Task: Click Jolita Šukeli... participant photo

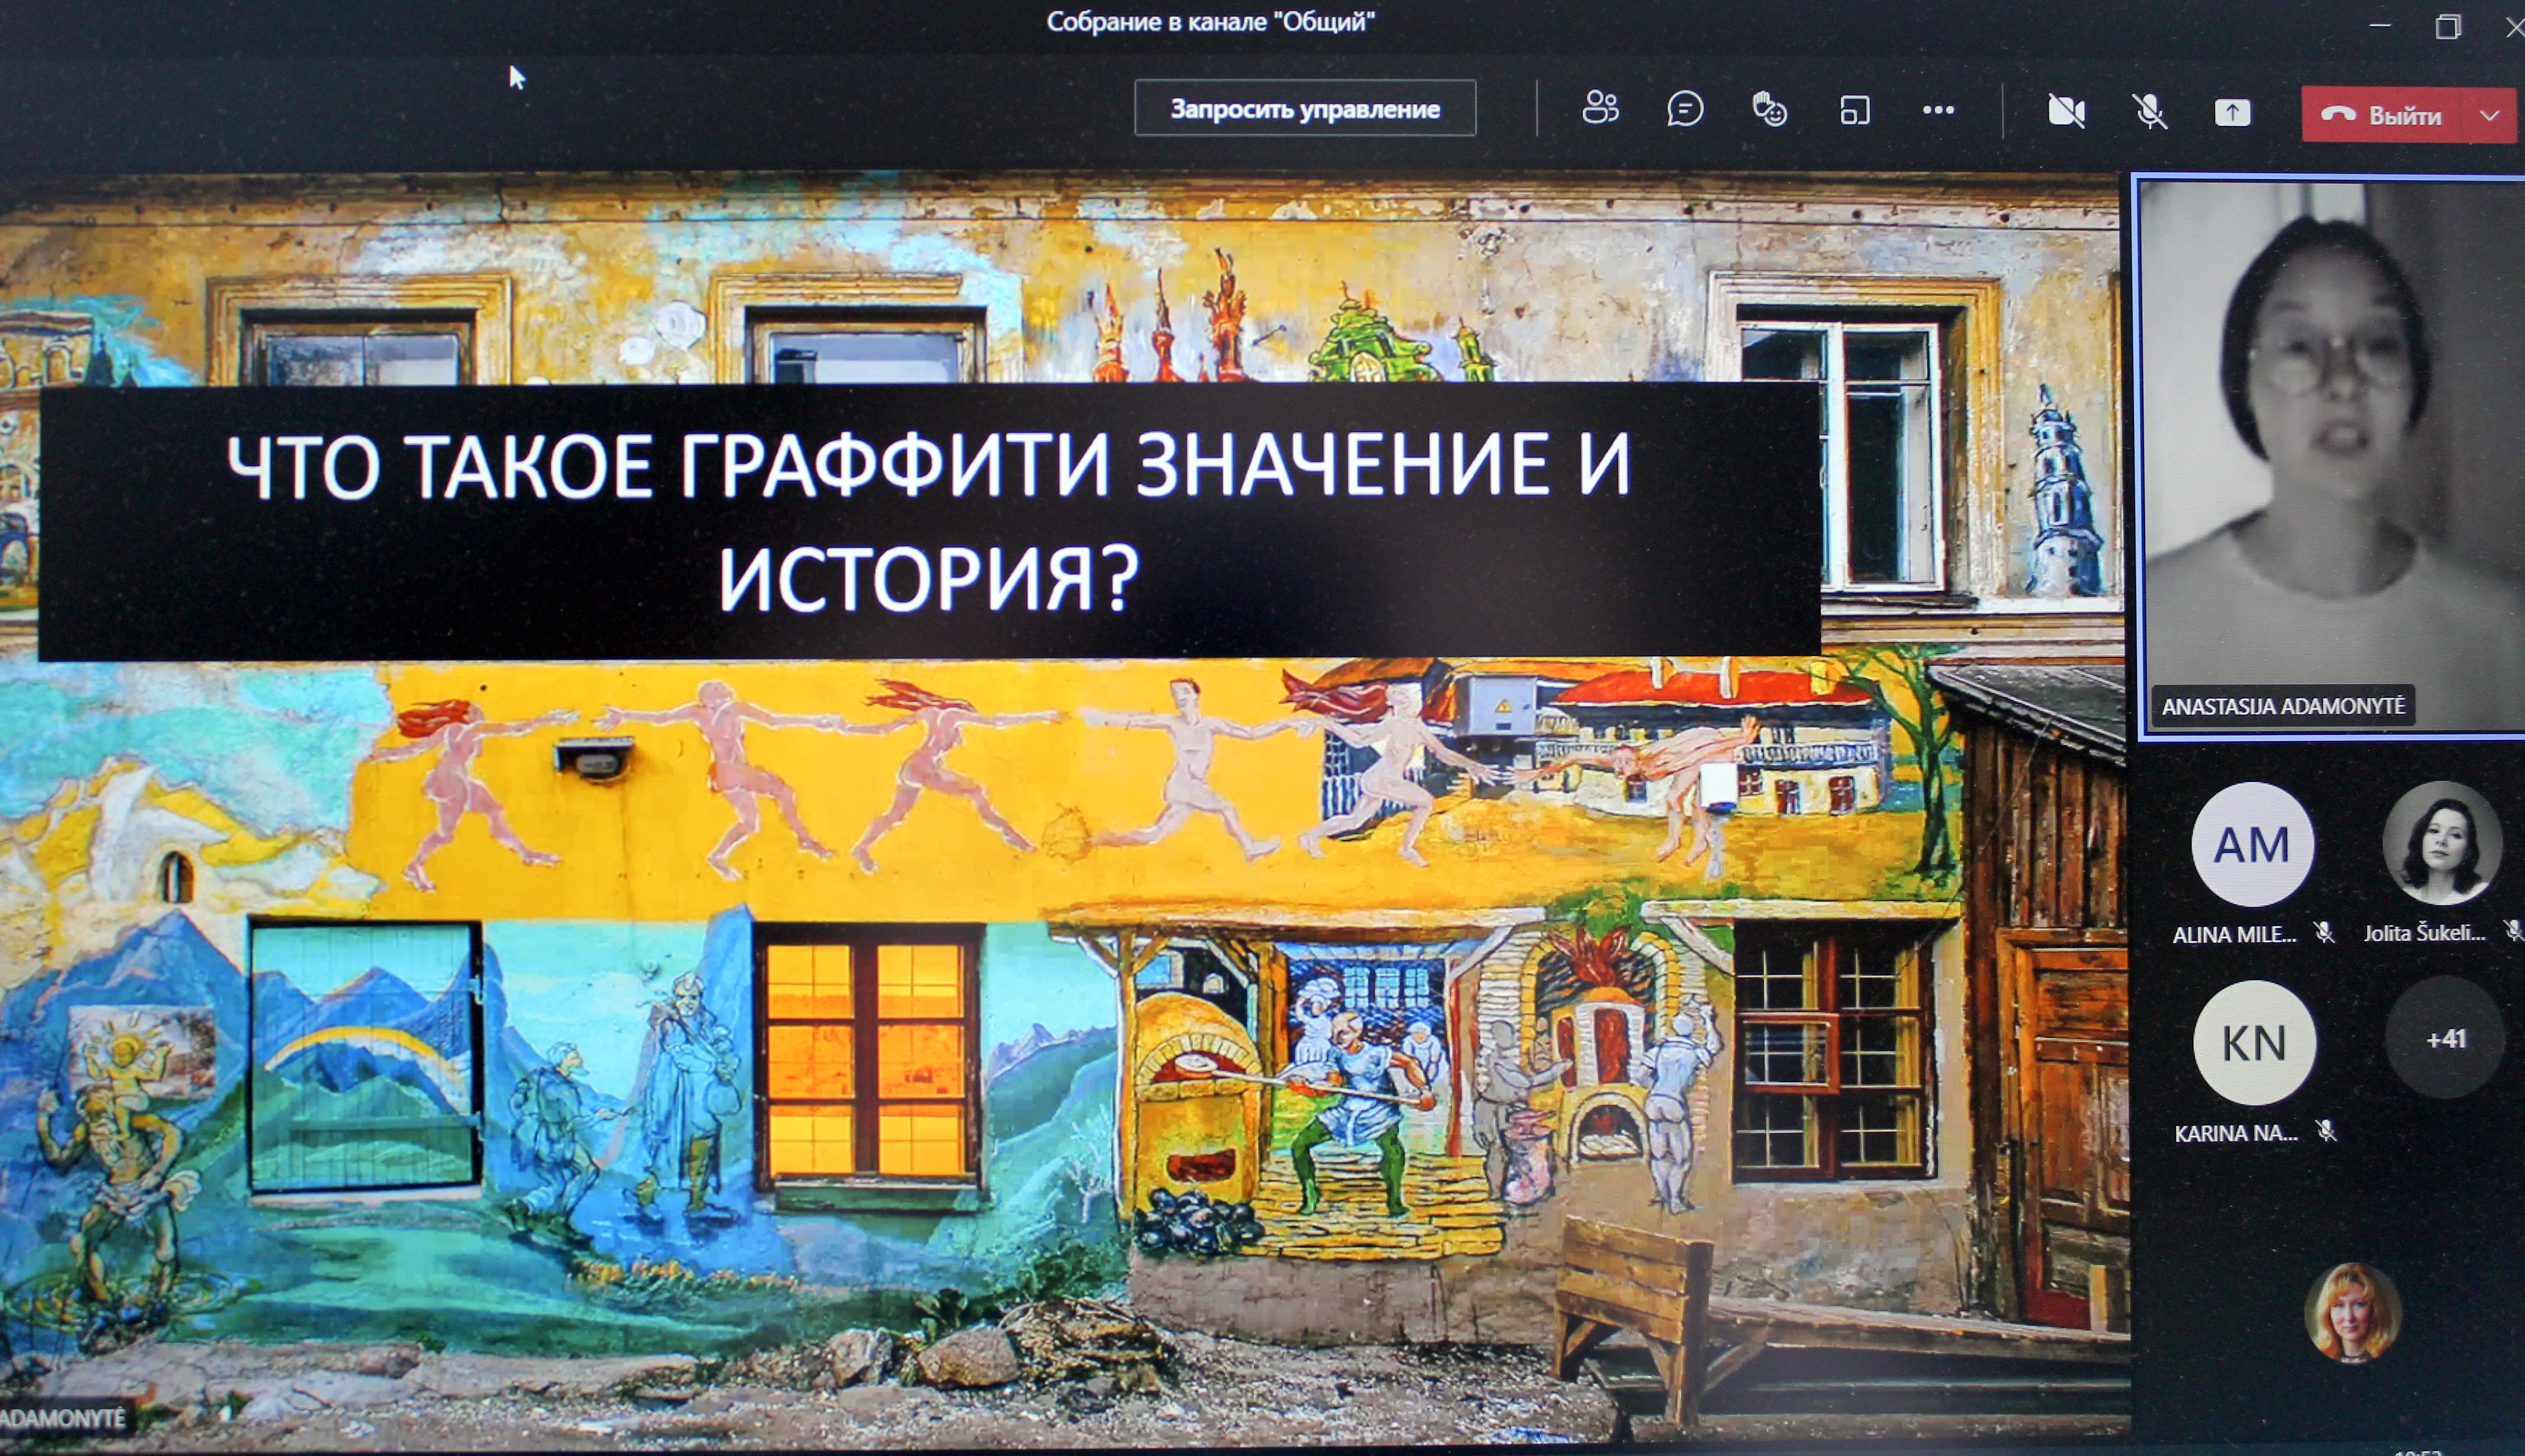Action: (x=2442, y=843)
